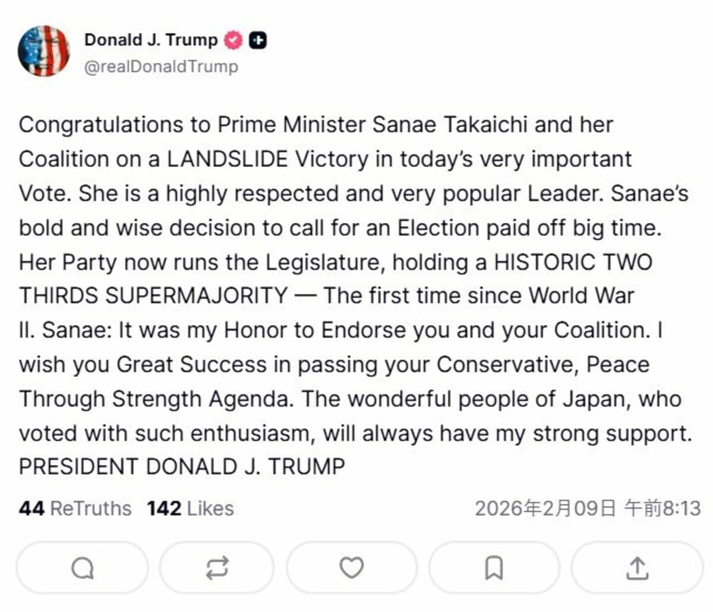Click the name Donald J. Trump
This screenshot has height=612, width=713.
(x=151, y=40)
